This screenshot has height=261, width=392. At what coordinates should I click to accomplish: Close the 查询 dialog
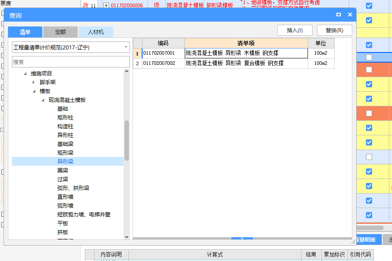tap(350, 15)
